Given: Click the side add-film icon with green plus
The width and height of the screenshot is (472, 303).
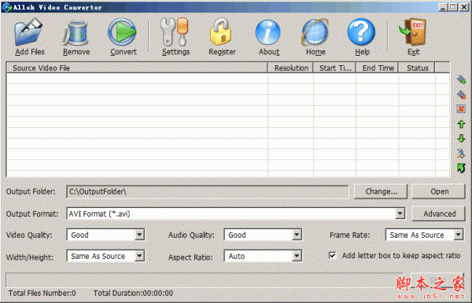Looking at the screenshot, I should [461, 80].
